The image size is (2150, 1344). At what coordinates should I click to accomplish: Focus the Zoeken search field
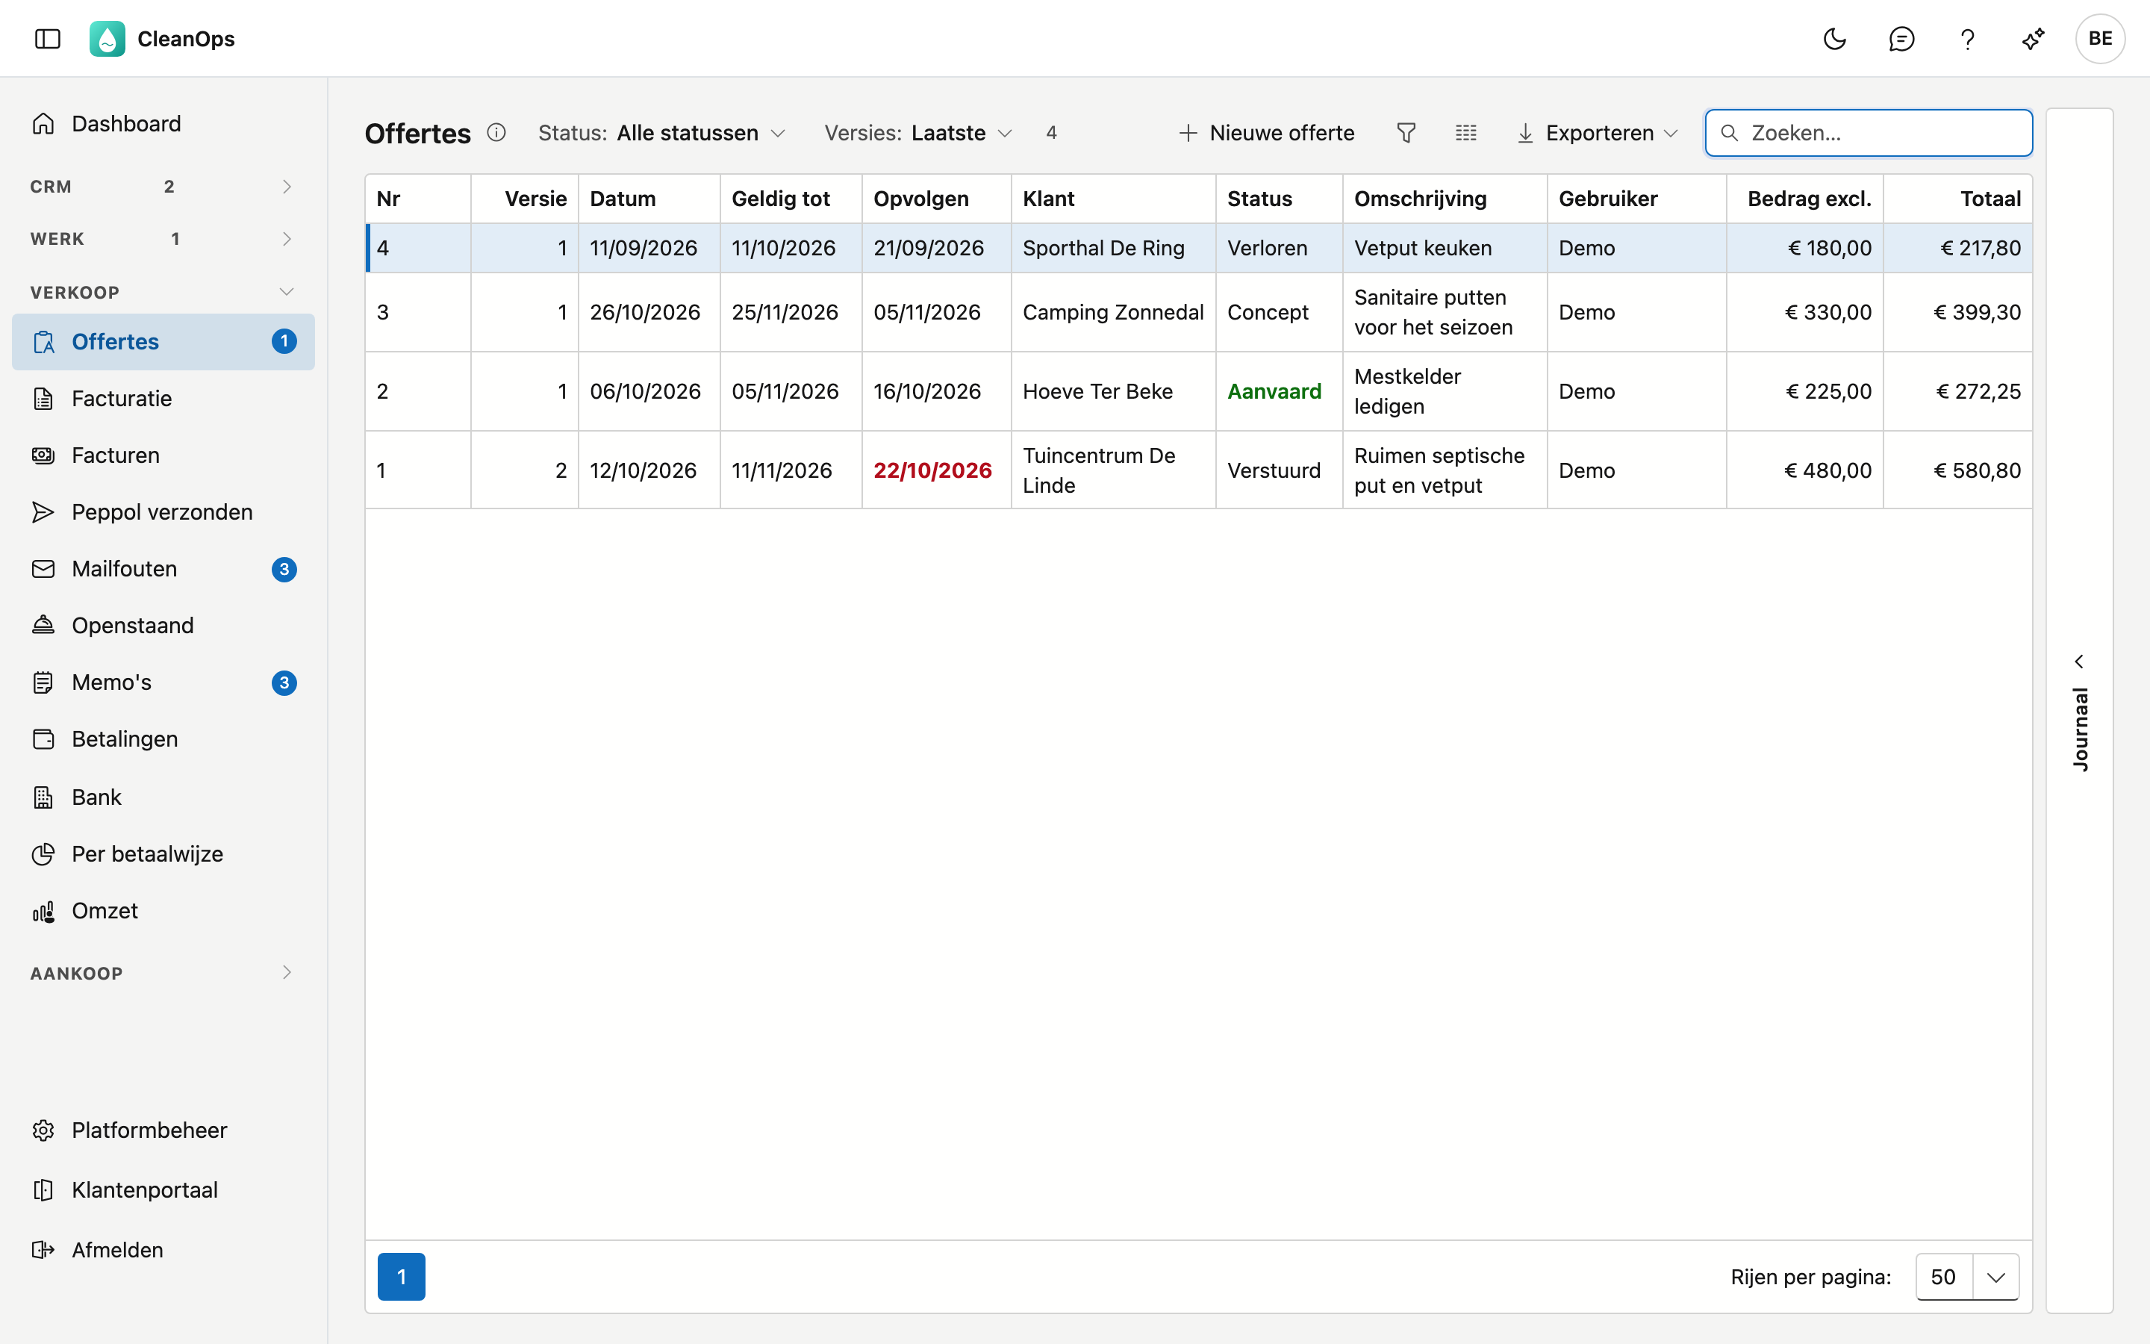click(1869, 132)
